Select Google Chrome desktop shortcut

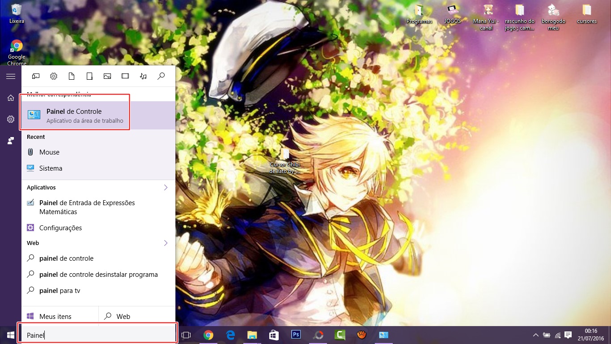[17, 52]
